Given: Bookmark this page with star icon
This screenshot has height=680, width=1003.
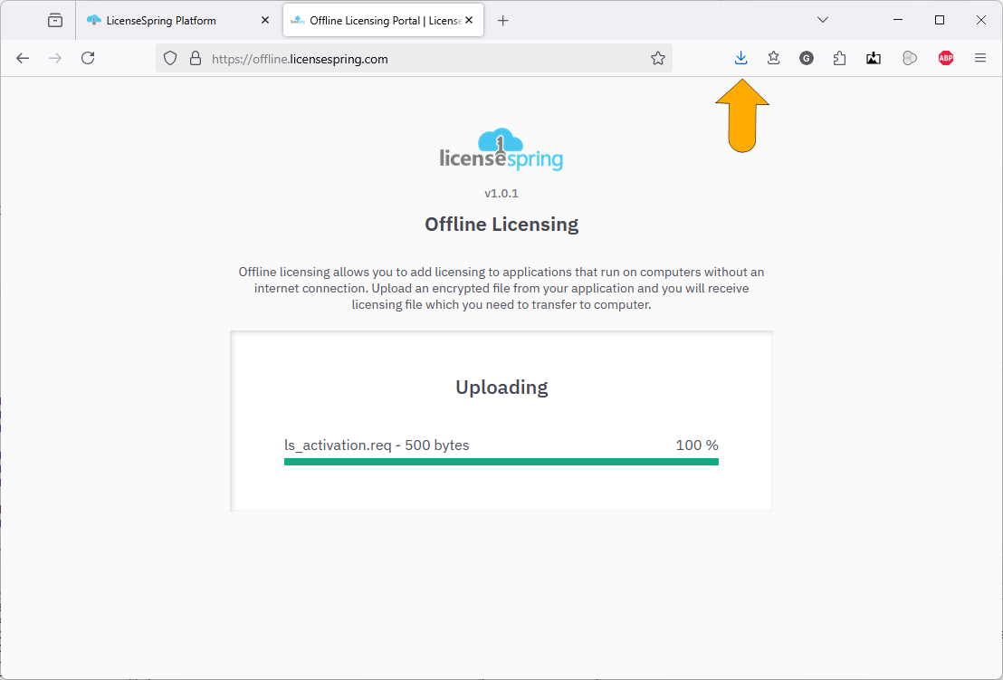Looking at the screenshot, I should point(657,59).
